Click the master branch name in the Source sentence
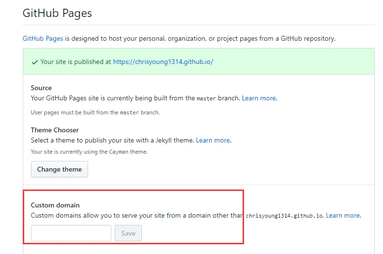 pos(206,98)
